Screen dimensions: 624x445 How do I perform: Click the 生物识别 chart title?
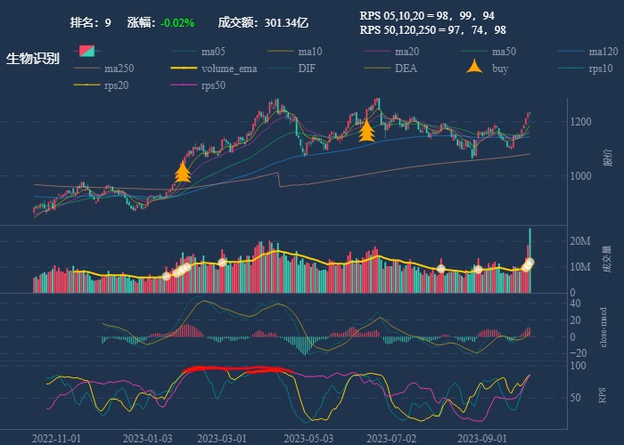click(x=33, y=59)
